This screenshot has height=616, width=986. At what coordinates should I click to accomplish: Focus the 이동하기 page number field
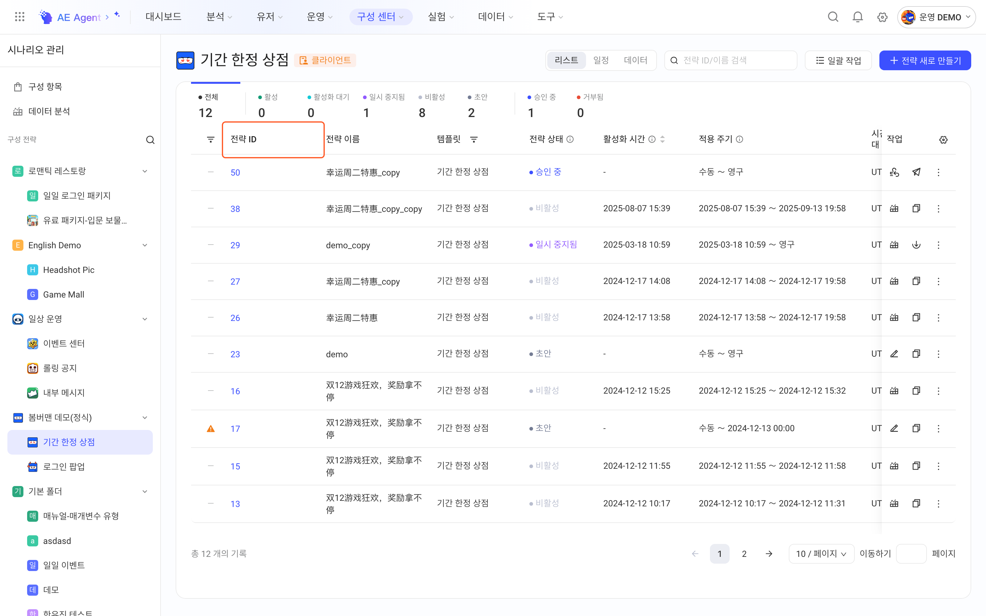pyautogui.click(x=911, y=554)
